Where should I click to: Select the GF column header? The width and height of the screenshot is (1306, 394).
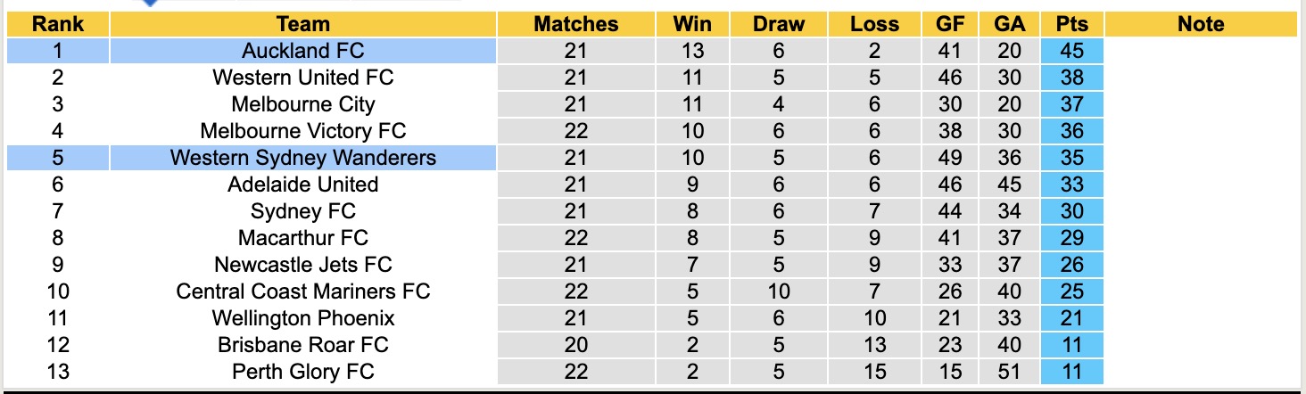[950, 24]
